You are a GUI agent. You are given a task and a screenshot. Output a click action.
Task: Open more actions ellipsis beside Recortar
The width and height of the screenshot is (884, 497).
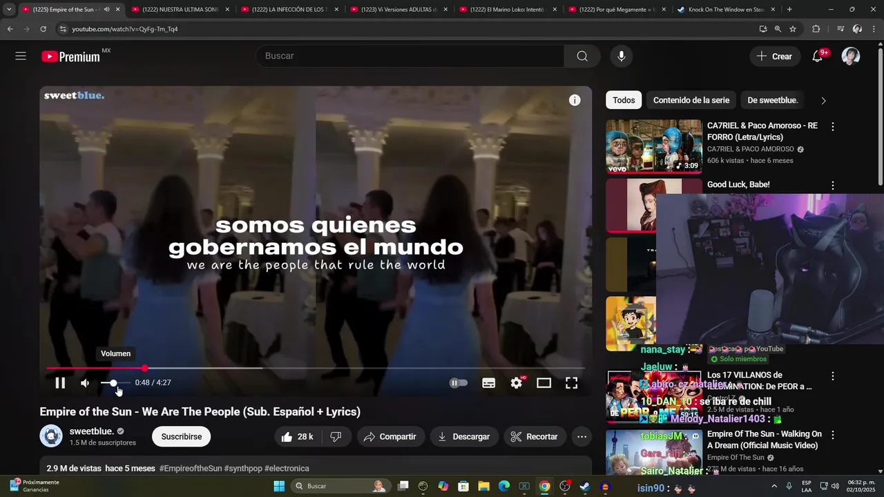(x=582, y=437)
